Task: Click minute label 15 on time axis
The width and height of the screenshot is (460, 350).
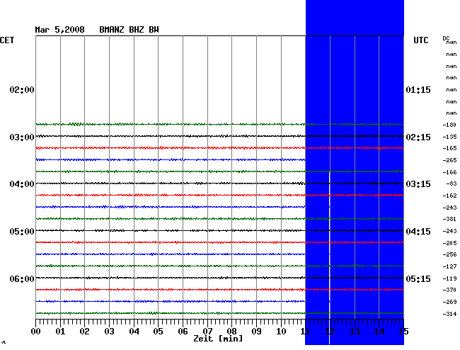Action: 403,332
